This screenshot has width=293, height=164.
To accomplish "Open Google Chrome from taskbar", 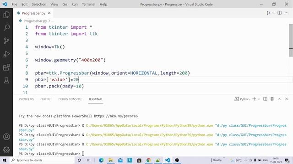I will [x=148, y=160].
